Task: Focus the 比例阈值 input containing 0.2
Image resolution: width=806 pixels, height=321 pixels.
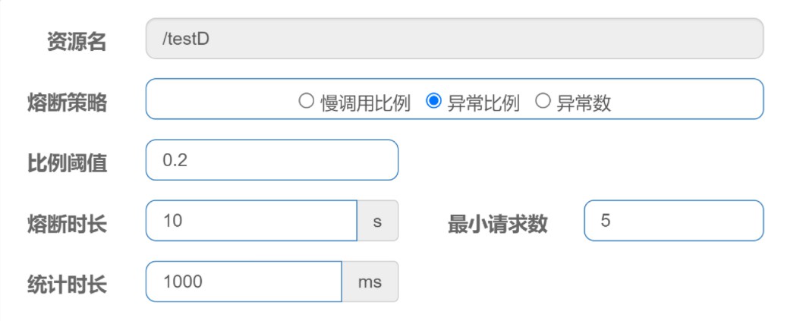Action: click(x=272, y=159)
